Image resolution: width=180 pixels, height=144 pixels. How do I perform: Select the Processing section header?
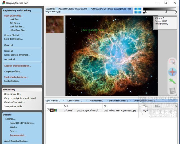coord(9,90)
